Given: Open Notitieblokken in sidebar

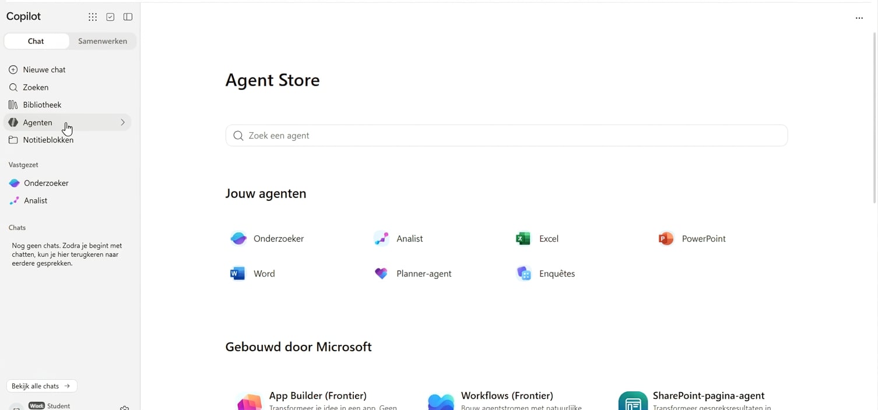Looking at the screenshot, I should click(67, 140).
